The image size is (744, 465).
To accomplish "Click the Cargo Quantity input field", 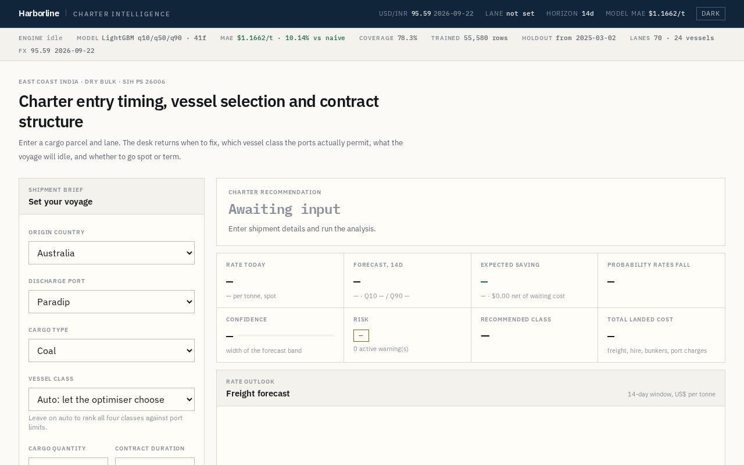I will 68,462.
